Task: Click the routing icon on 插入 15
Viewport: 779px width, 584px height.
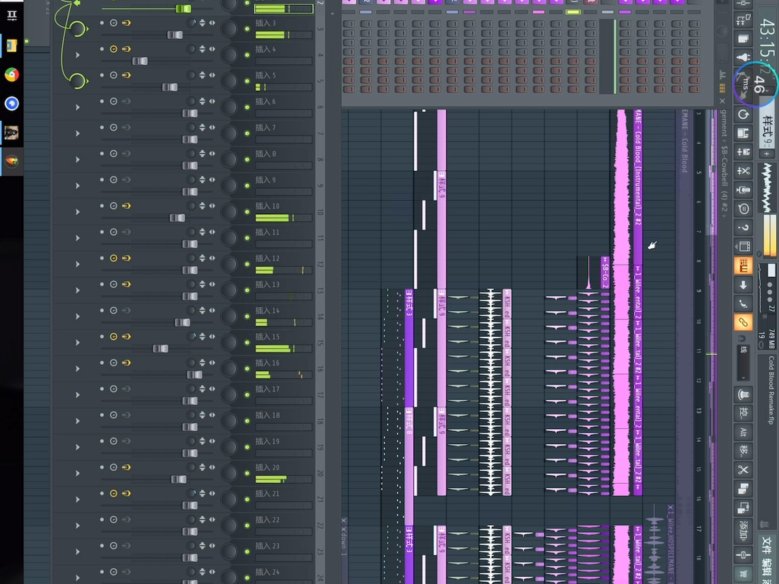Action: [126, 337]
